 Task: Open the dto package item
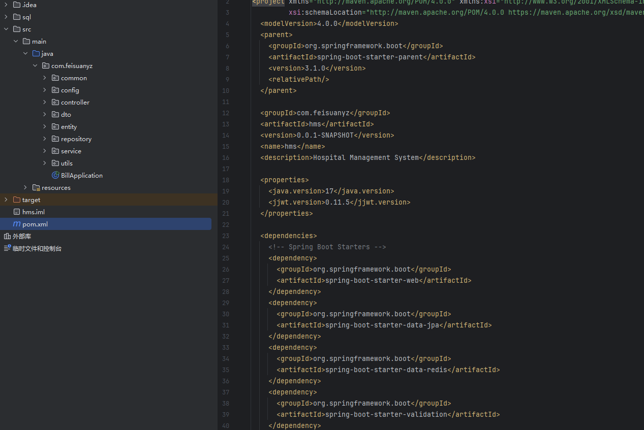[66, 114]
